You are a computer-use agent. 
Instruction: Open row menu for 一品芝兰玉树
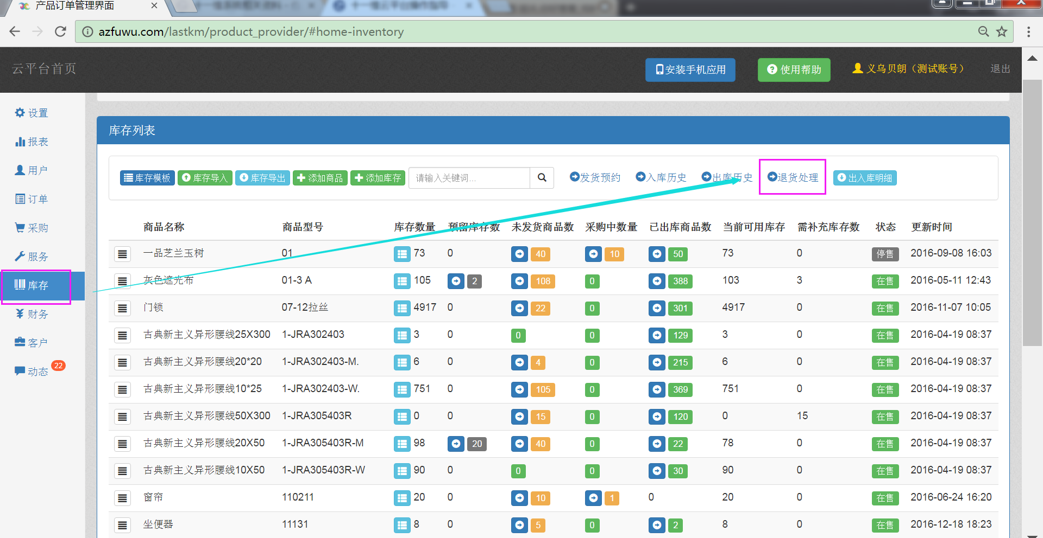(123, 254)
